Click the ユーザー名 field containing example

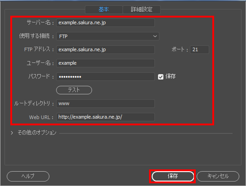point(105,63)
